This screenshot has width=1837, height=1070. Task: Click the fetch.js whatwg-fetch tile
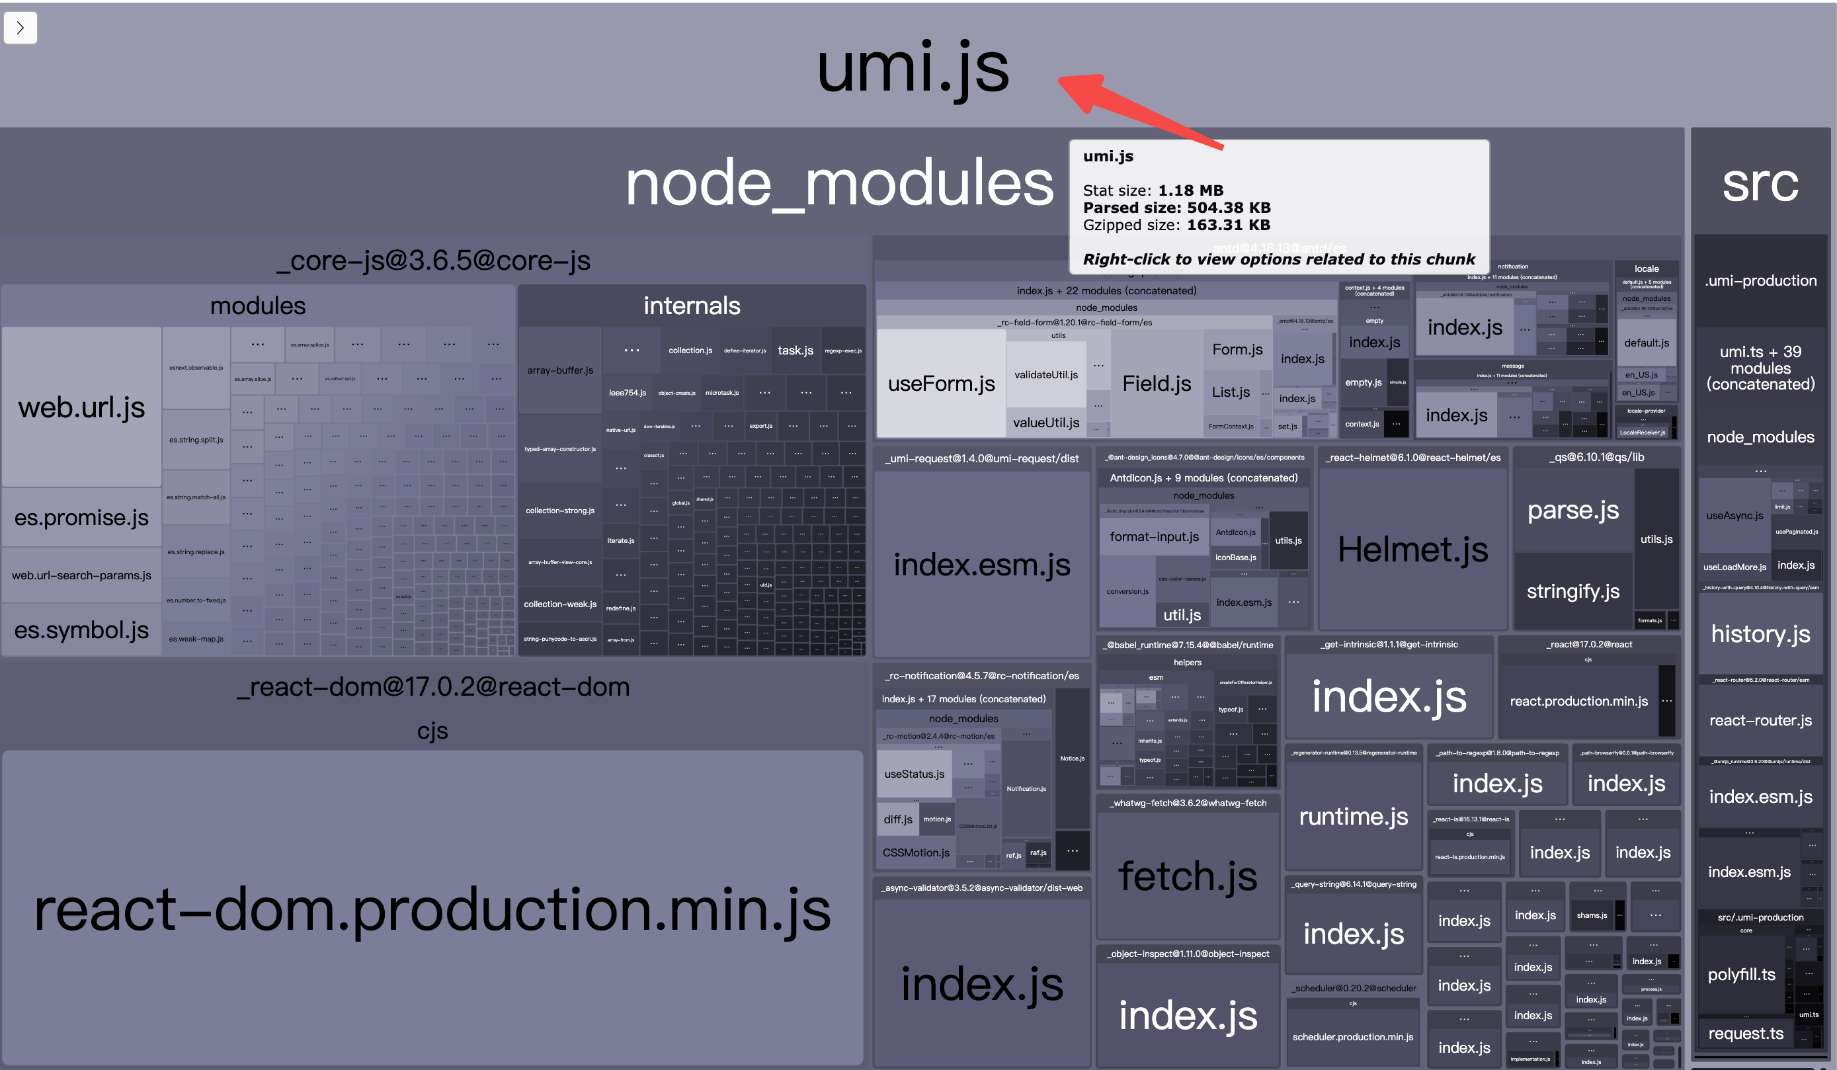click(1188, 876)
